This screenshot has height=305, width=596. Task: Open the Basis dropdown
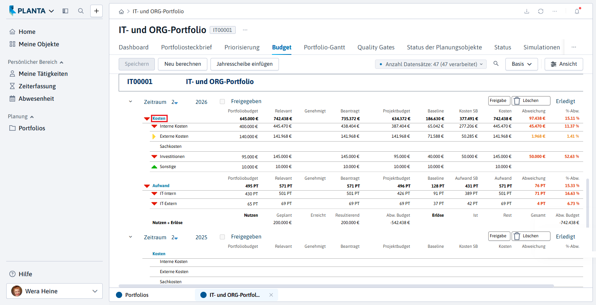point(521,64)
